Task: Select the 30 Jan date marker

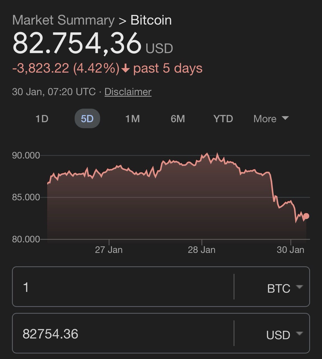Action: click(290, 250)
